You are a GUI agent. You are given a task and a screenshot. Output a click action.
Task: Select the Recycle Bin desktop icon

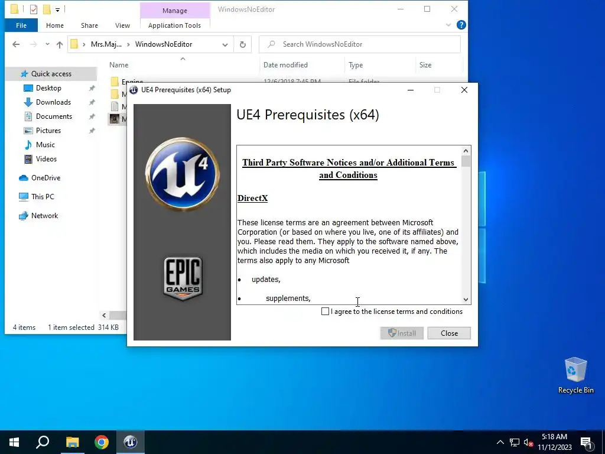[x=575, y=375]
